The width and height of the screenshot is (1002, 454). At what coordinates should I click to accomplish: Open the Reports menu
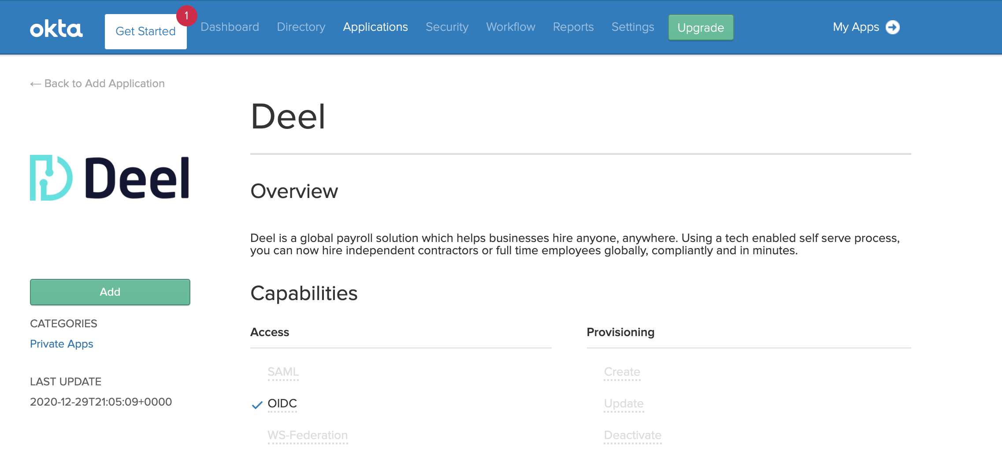[573, 27]
